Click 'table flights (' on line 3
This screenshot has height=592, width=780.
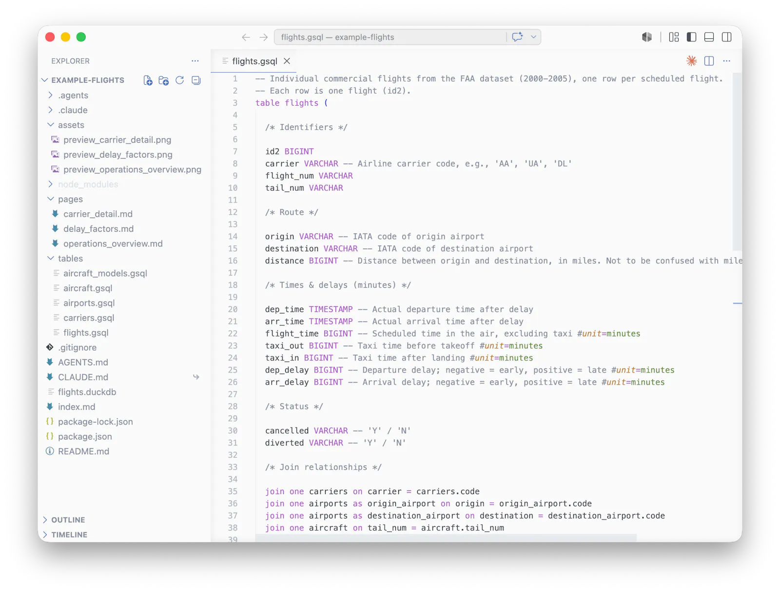292,103
